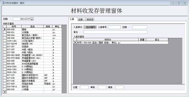
Task: Select the row selector for 206-845
Action: (x=5, y=38)
